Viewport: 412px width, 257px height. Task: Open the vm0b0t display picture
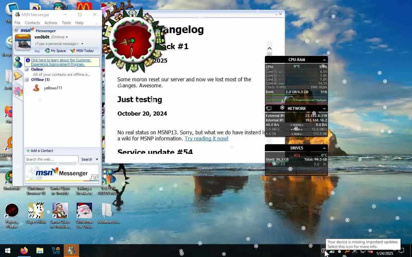pos(23,42)
